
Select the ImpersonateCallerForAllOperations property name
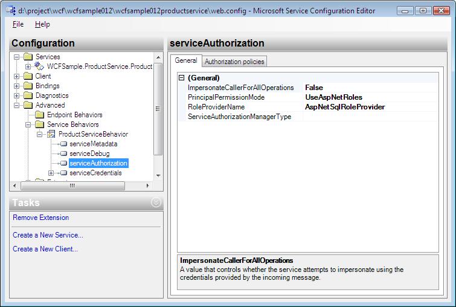coord(241,88)
